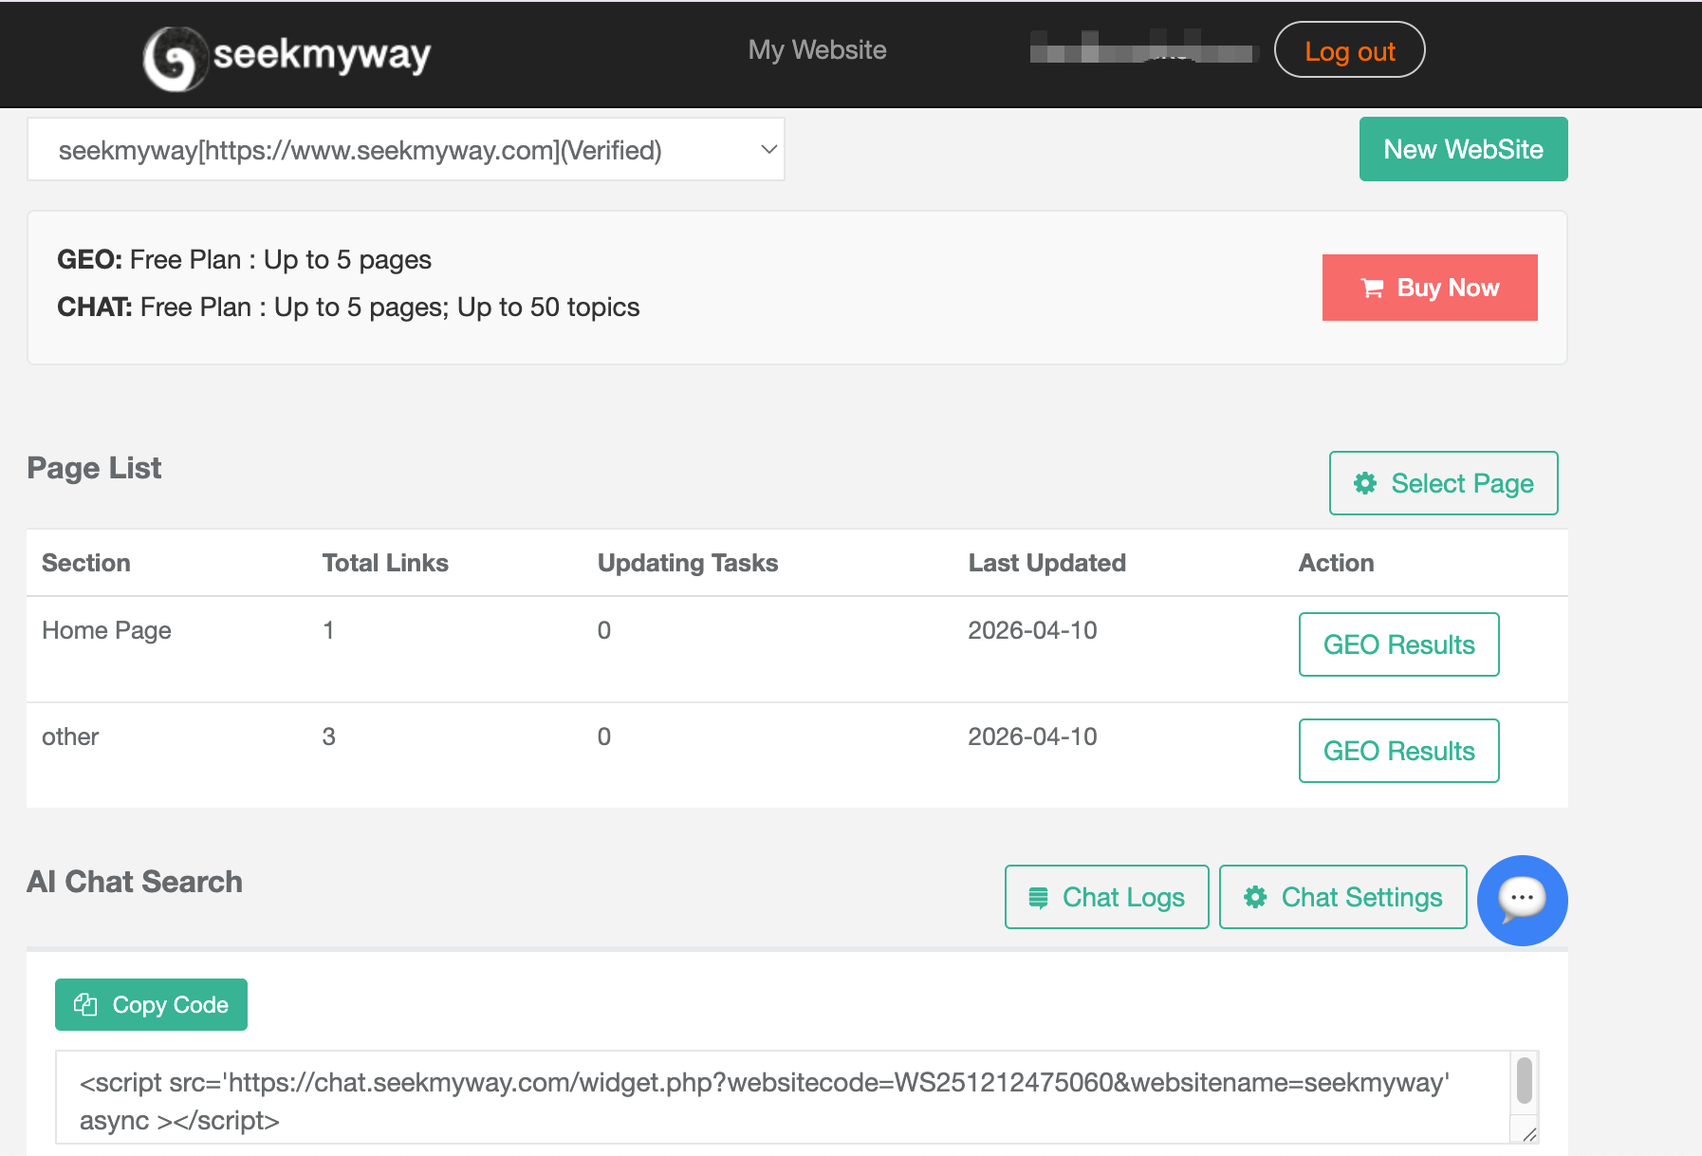Click the gear icon in Chat Settings

tap(1255, 897)
